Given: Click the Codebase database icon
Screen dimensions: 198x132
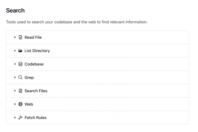Looking at the screenshot, I should [x=20, y=64].
